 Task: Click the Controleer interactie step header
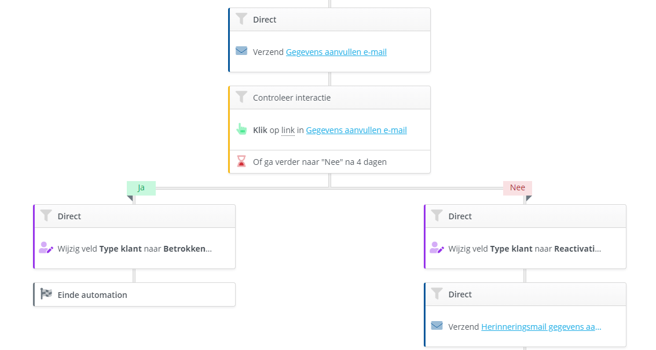tap(329, 98)
